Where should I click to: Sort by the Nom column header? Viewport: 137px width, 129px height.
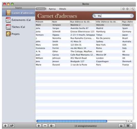coord(61,22)
